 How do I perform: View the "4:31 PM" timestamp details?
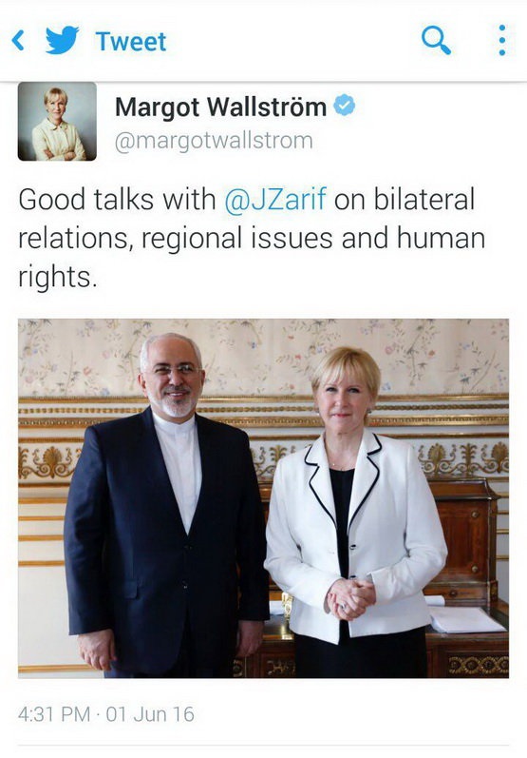click(x=54, y=714)
